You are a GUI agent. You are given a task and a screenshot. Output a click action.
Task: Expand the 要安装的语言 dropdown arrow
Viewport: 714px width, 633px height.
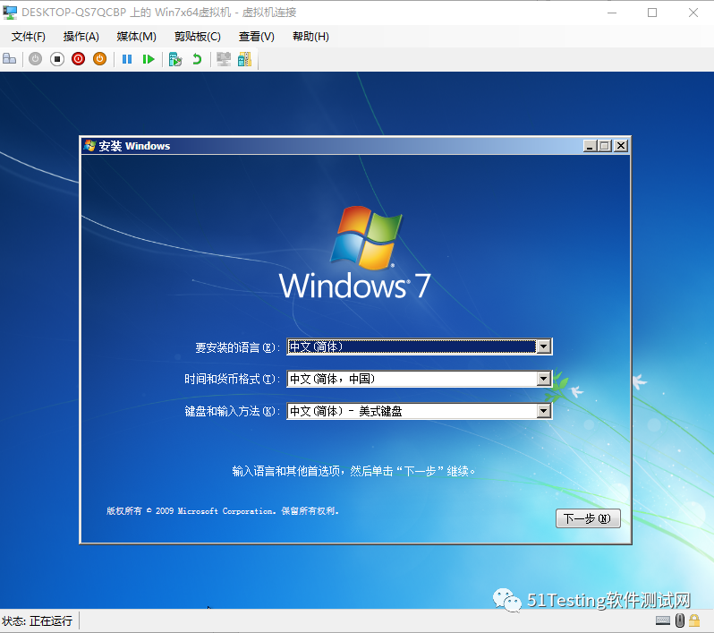543,346
